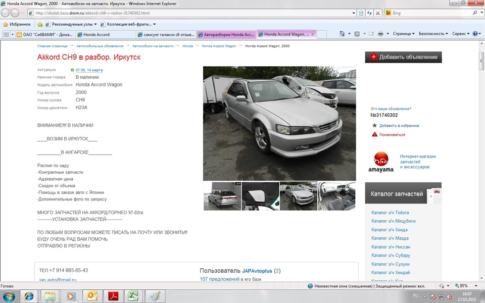Click the RU language indicator in tray
Viewport: 485px width, 303px height.
[x=415, y=296]
